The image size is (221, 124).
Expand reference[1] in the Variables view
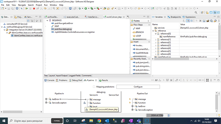[156, 40]
